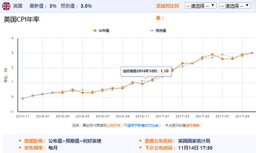The height and width of the screenshot is (153, 256).
Task: Click the 英国 country name label
Action: tap(18, 6)
